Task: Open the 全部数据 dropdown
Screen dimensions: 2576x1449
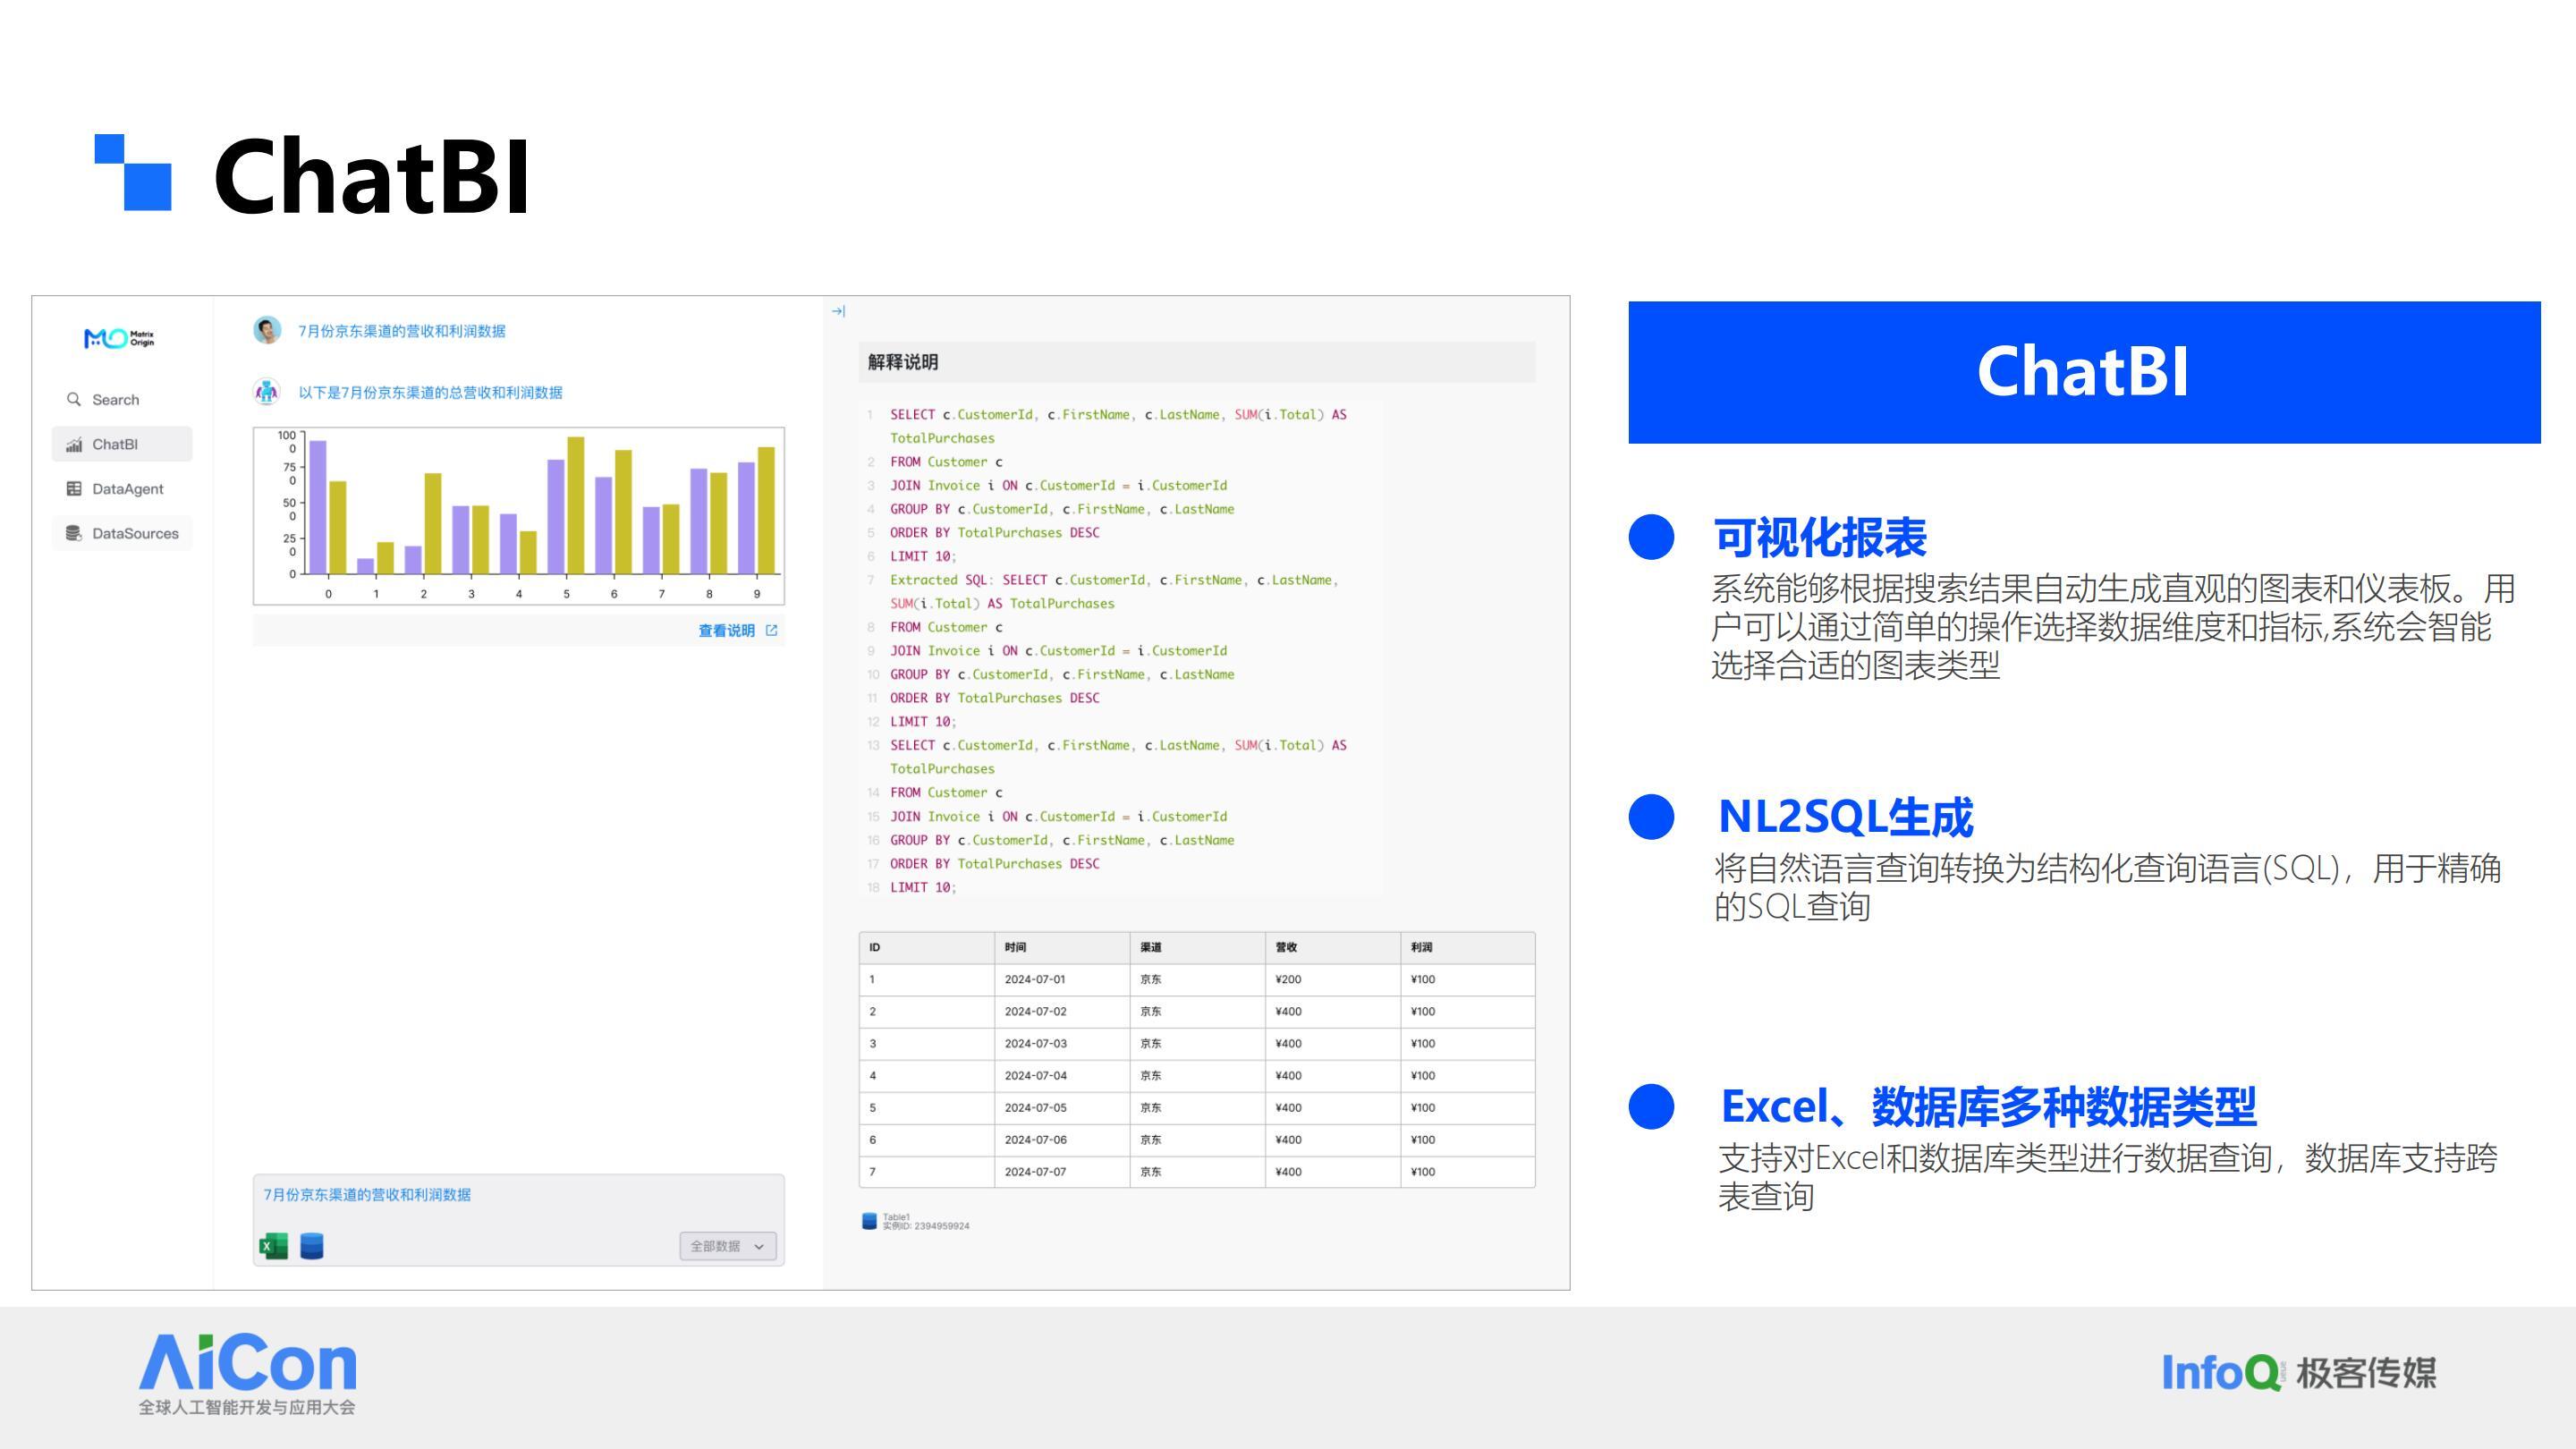Action: tap(728, 1246)
